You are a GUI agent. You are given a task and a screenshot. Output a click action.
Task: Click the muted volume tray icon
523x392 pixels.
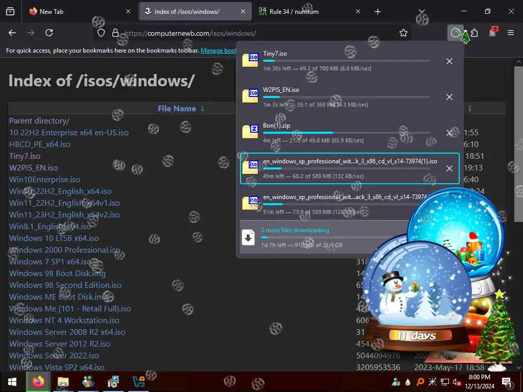[x=456, y=382]
